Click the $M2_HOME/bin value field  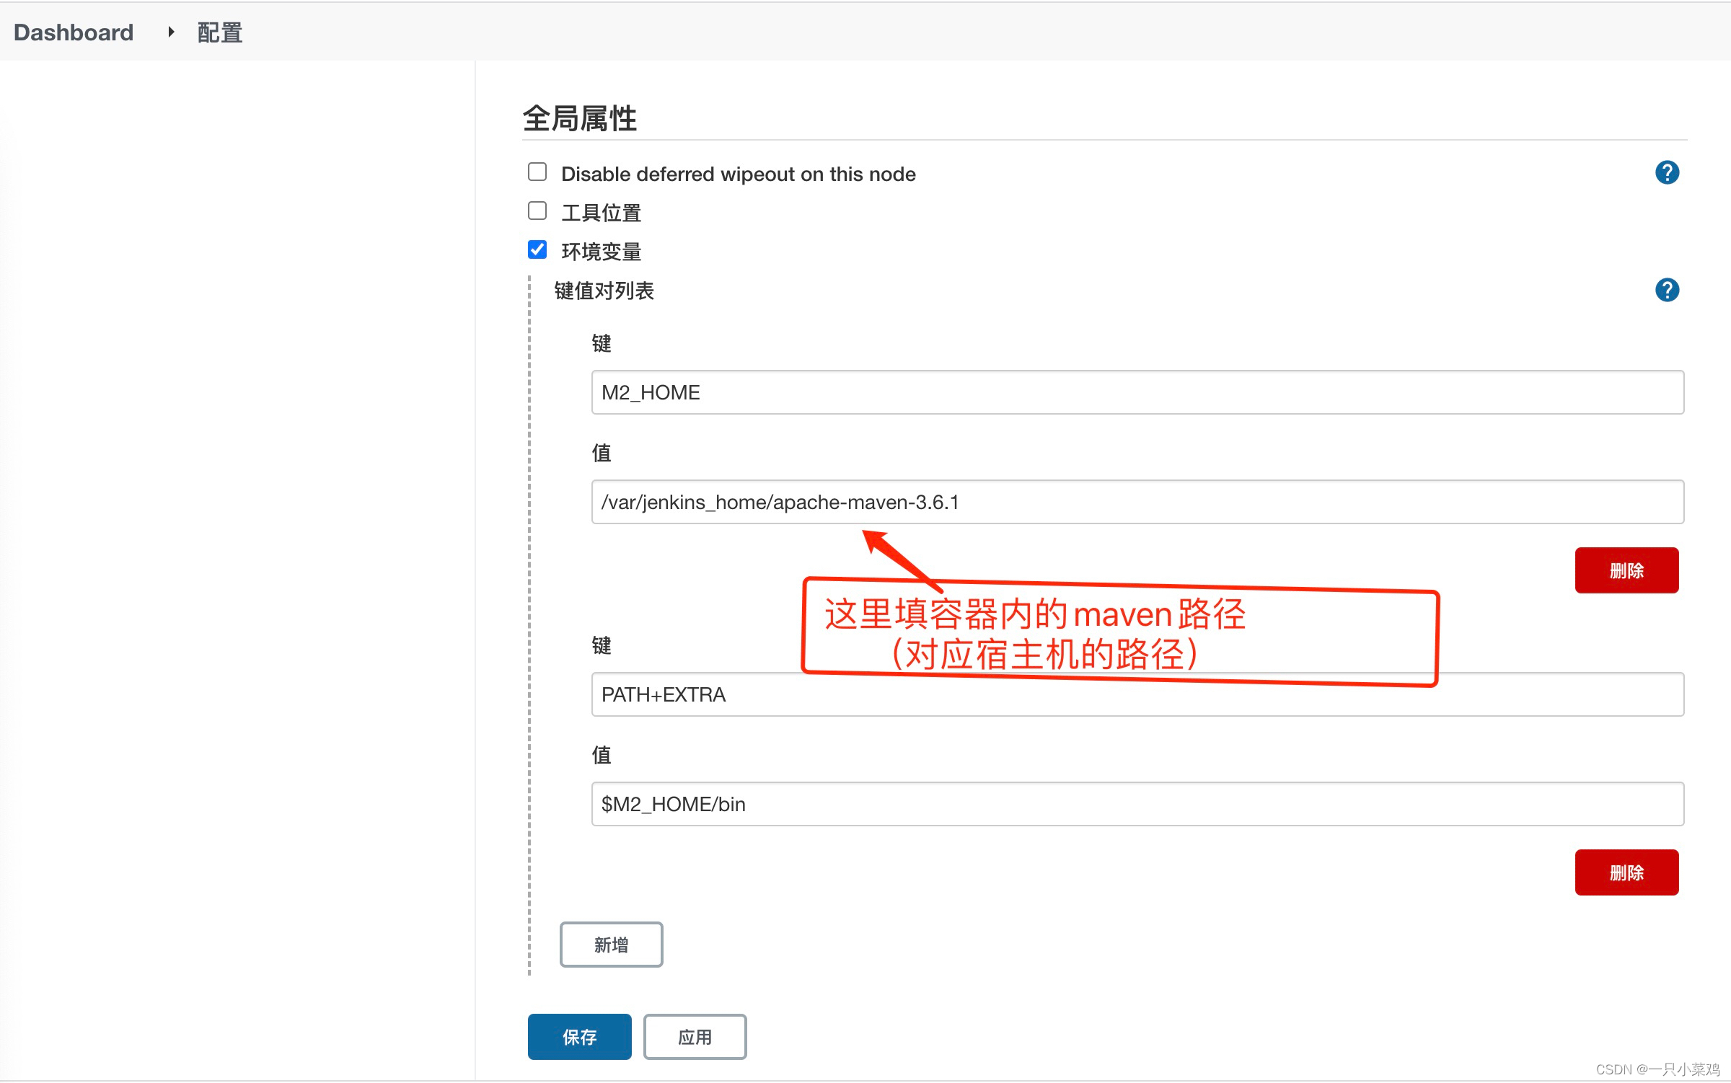[x=1137, y=804]
